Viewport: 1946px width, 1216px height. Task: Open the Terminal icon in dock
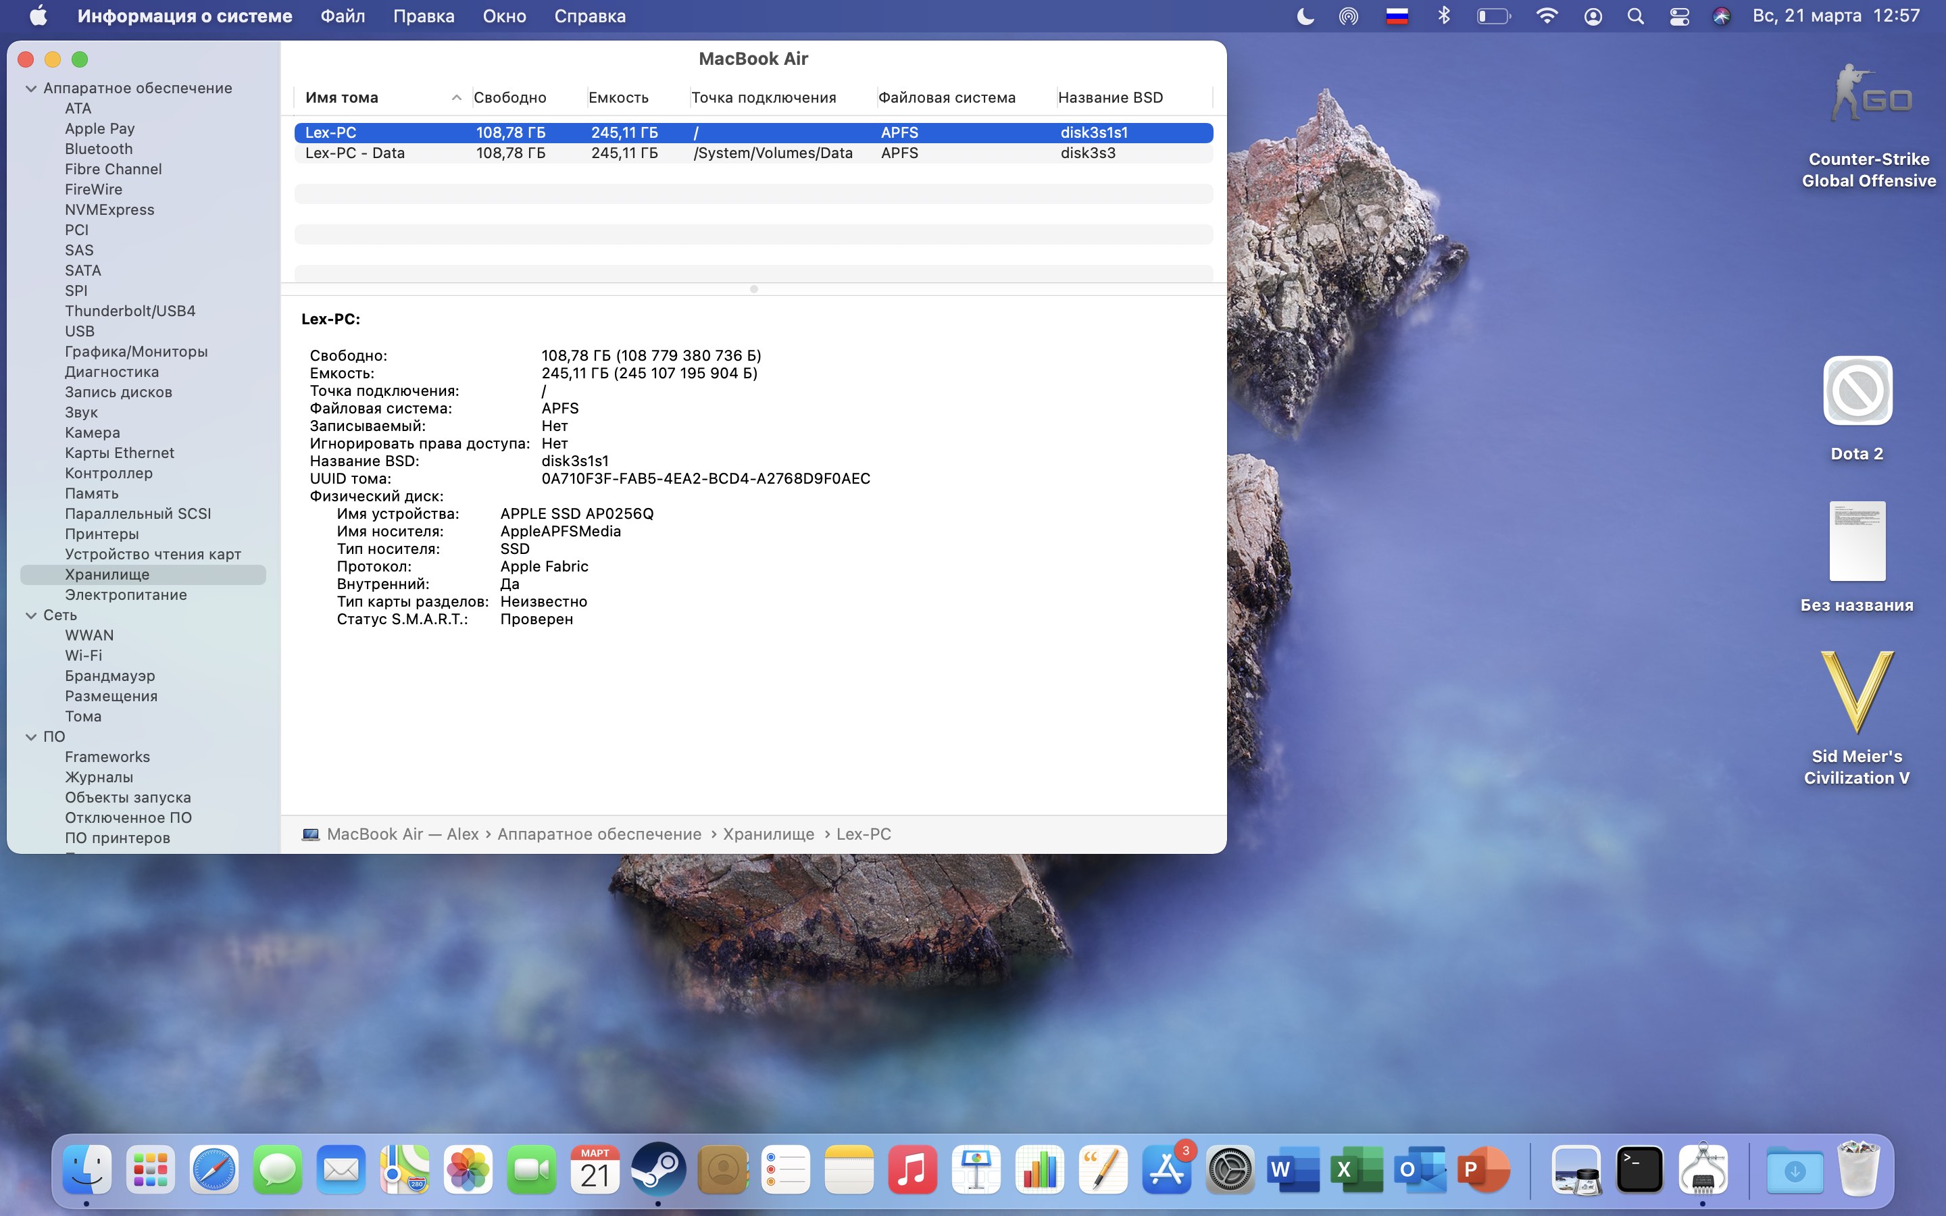[x=1639, y=1169]
